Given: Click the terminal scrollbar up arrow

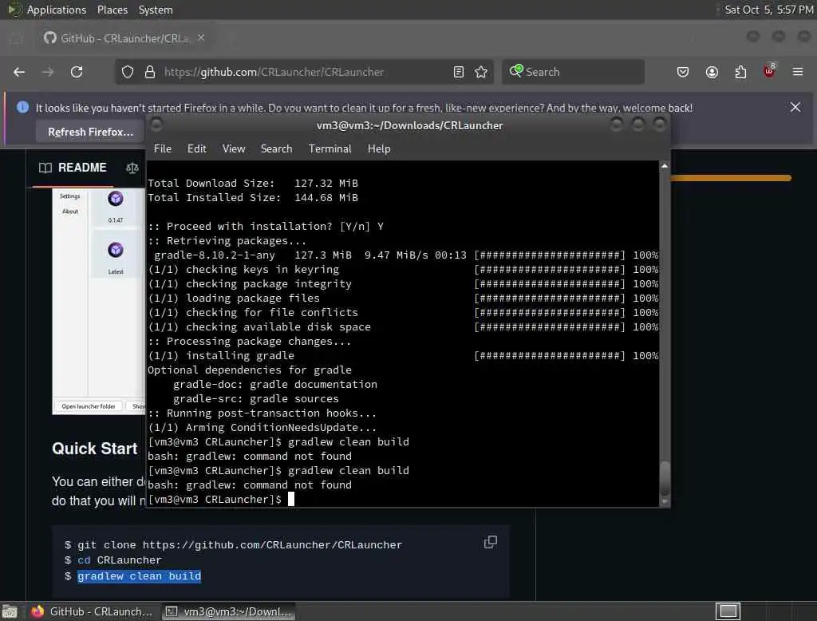Looking at the screenshot, I should (665, 166).
